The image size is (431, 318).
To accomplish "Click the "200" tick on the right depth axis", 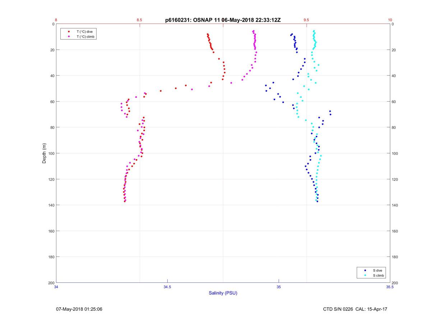I will click(x=395, y=283).
